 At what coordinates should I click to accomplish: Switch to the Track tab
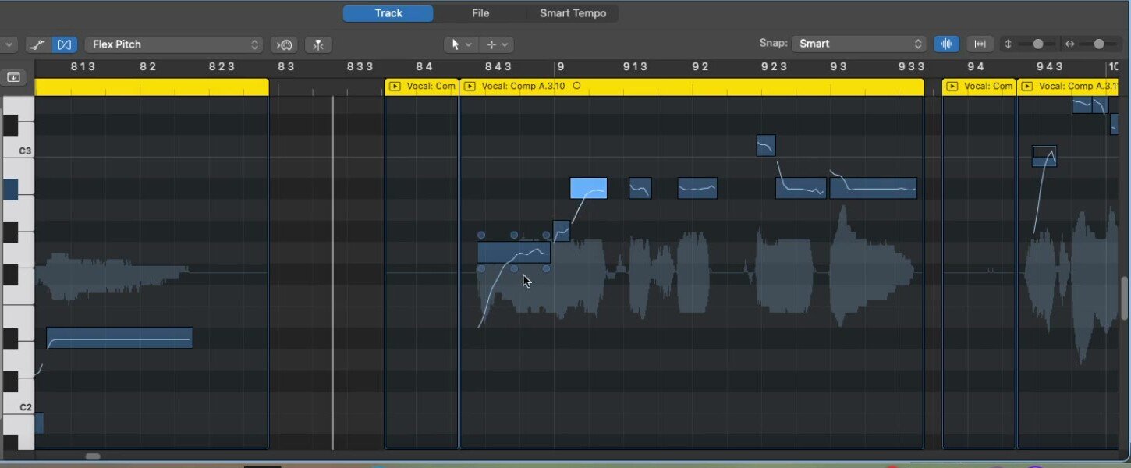pyautogui.click(x=388, y=13)
